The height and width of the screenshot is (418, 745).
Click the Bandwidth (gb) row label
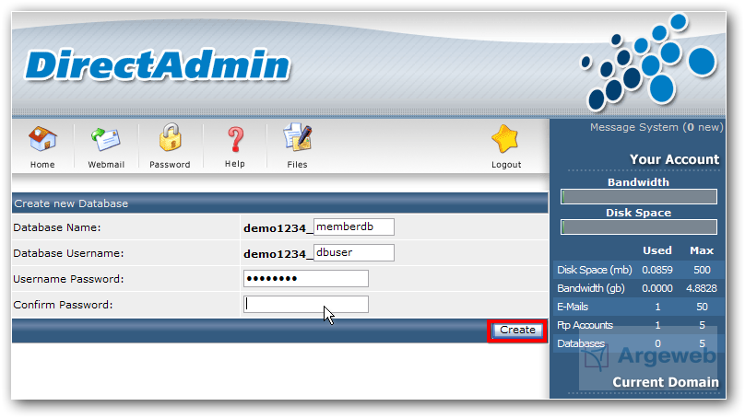coord(591,288)
